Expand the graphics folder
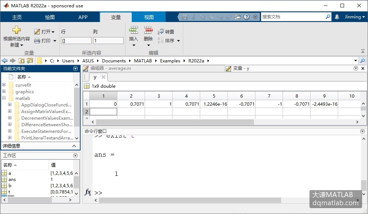368x214 pixels. (x=4, y=91)
